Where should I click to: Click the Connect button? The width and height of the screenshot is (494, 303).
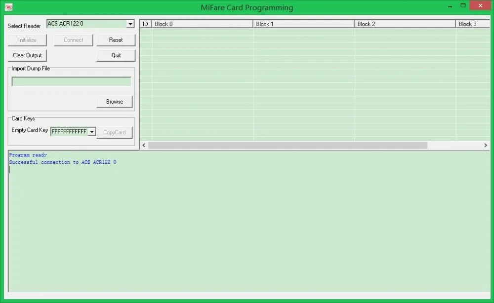click(x=74, y=40)
